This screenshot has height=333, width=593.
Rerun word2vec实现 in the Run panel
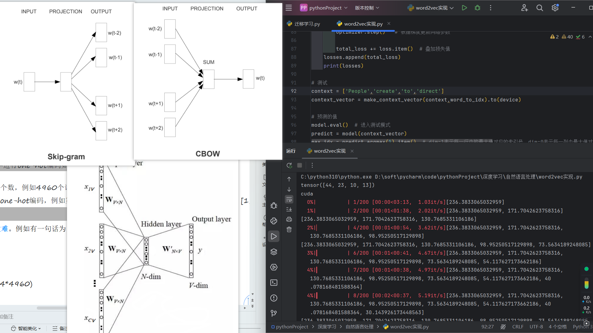tap(289, 166)
